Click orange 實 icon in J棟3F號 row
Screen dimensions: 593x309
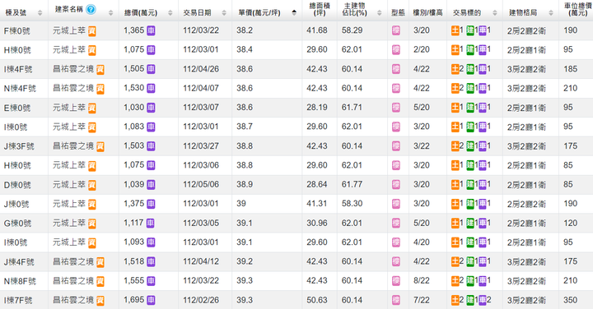(x=100, y=146)
